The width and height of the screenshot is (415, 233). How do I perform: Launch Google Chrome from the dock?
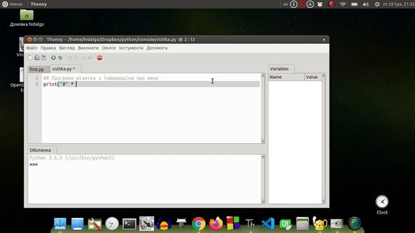198,224
